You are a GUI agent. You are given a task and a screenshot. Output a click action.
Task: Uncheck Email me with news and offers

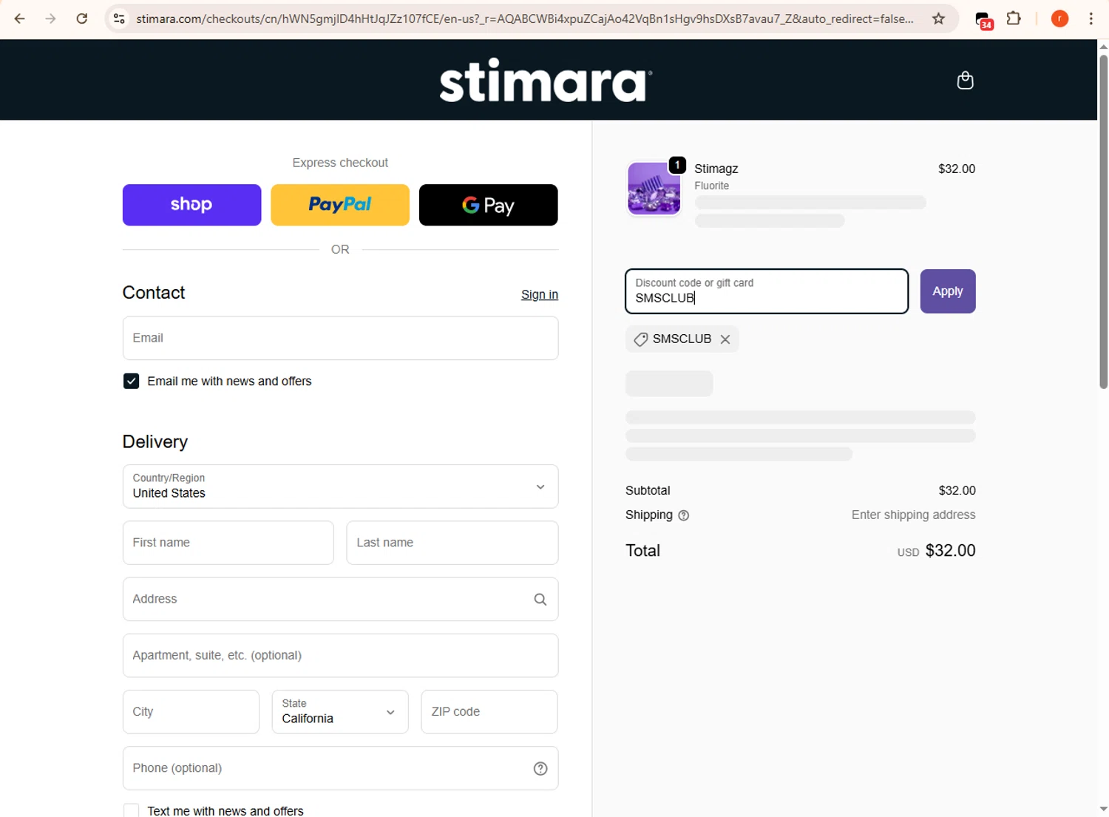[131, 382]
